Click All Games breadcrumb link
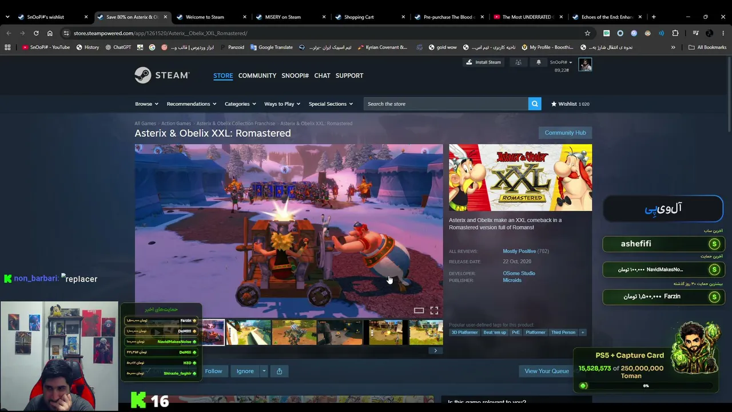This screenshot has height=412, width=732. [x=145, y=124]
